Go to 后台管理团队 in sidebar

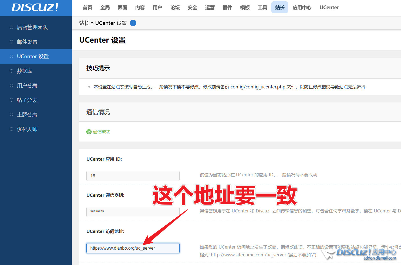tap(36, 27)
